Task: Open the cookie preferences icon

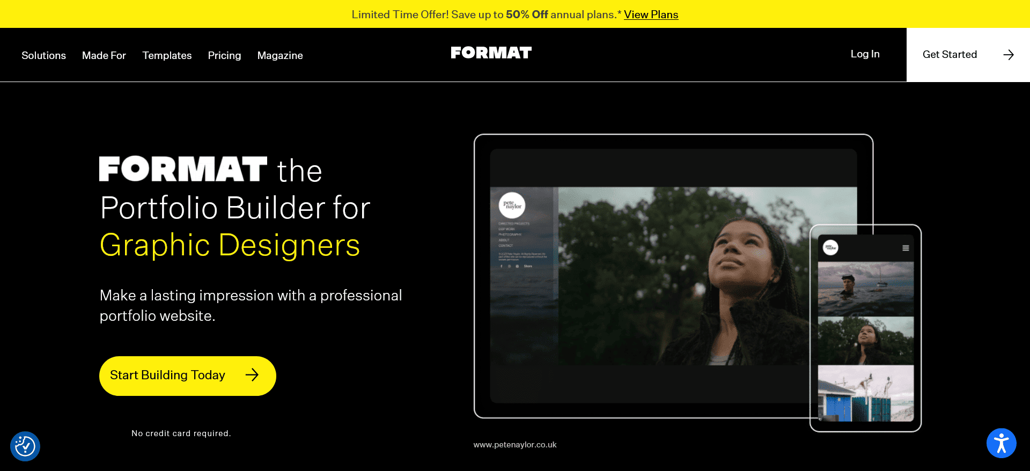Action: [25, 446]
